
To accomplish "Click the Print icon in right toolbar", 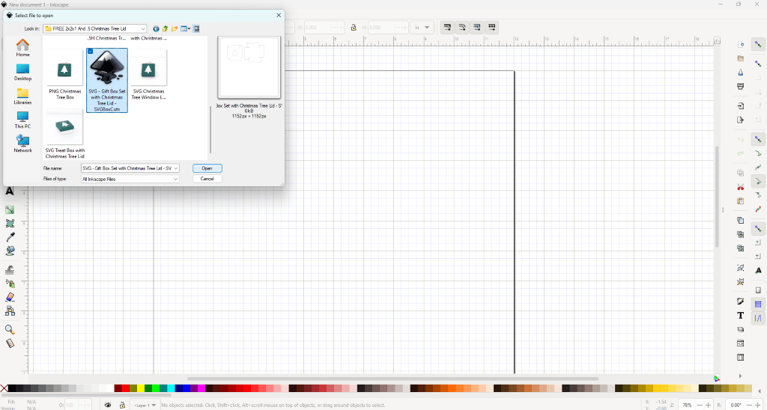I will point(741,86).
